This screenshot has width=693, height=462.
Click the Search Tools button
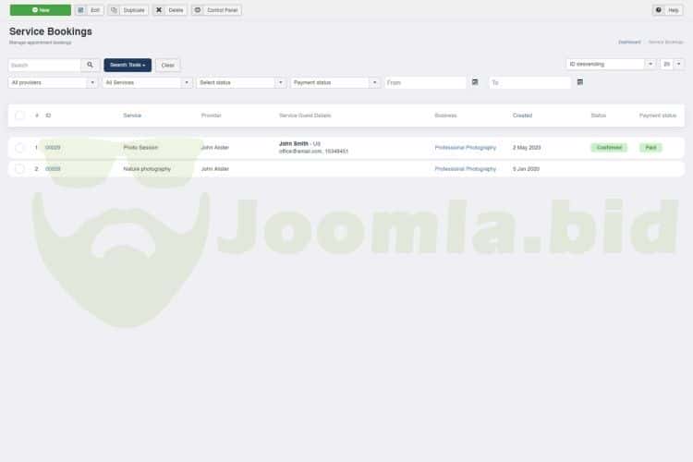coord(128,66)
